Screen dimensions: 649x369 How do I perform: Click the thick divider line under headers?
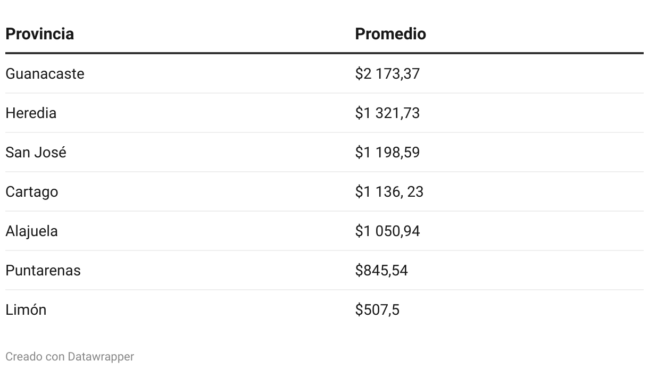click(x=324, y=53)
